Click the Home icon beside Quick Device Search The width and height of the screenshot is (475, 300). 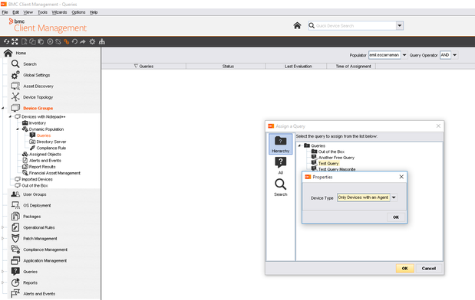(x=297, y=26)
